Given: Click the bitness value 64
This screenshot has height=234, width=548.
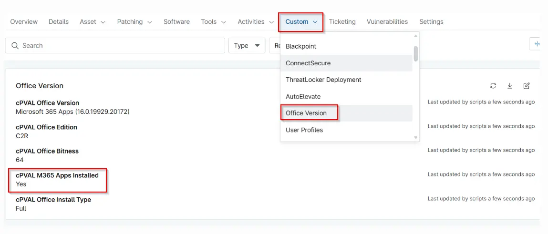Looking at the screenshot, I should [x=20, y=160].
